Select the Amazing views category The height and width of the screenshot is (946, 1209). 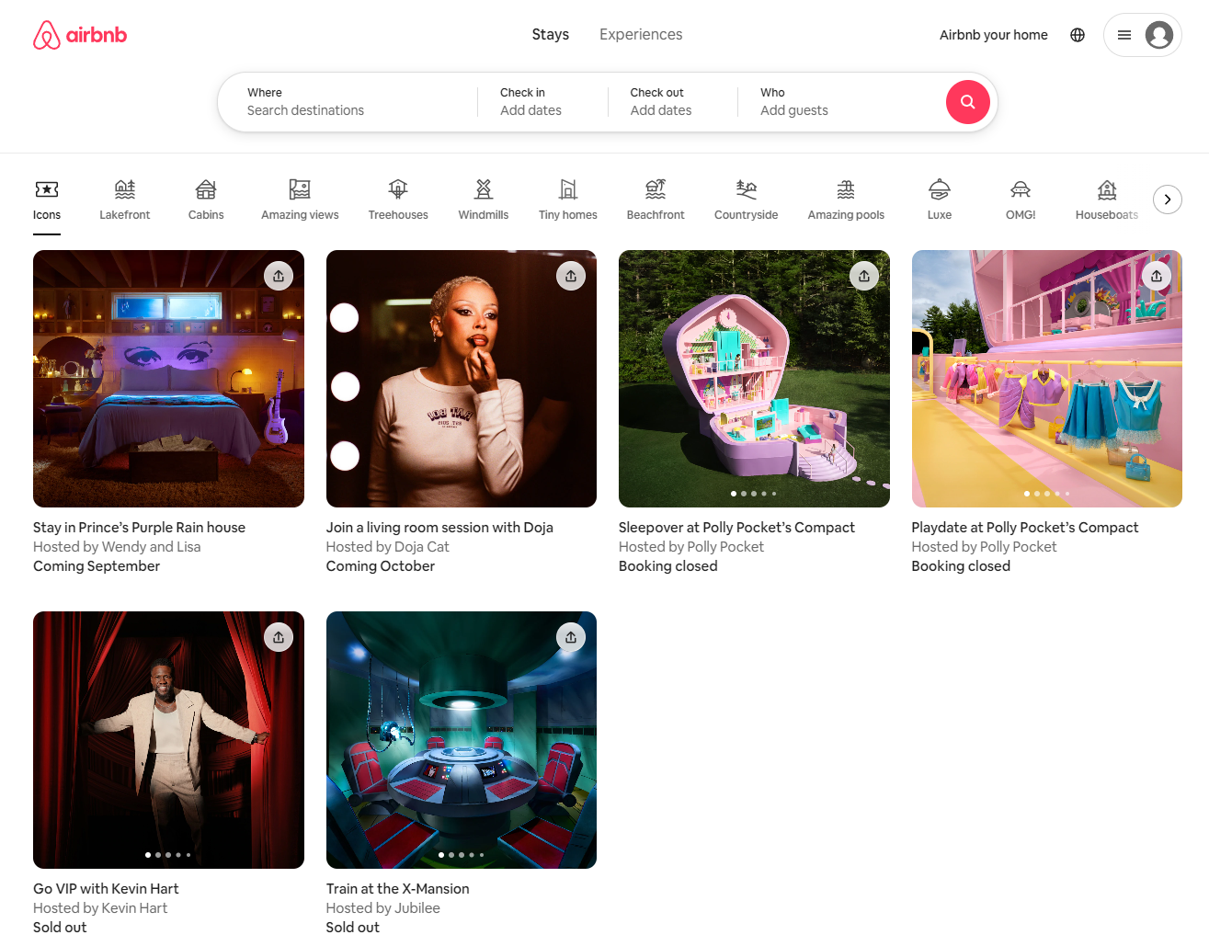pyautogui.click(x=300, y=200)
